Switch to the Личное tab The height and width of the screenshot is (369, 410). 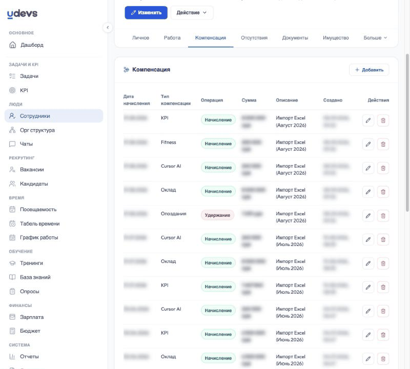pos(140,37)
